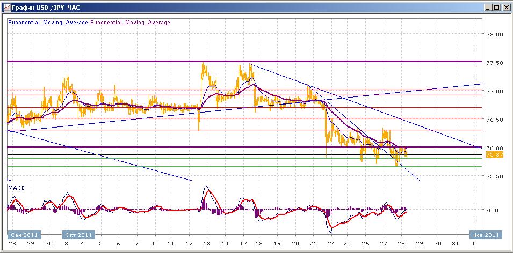Click the blue Exponential_Moving_Average legend label
Viewport: 513px width, 253px height.
click(x=48, y=23)
